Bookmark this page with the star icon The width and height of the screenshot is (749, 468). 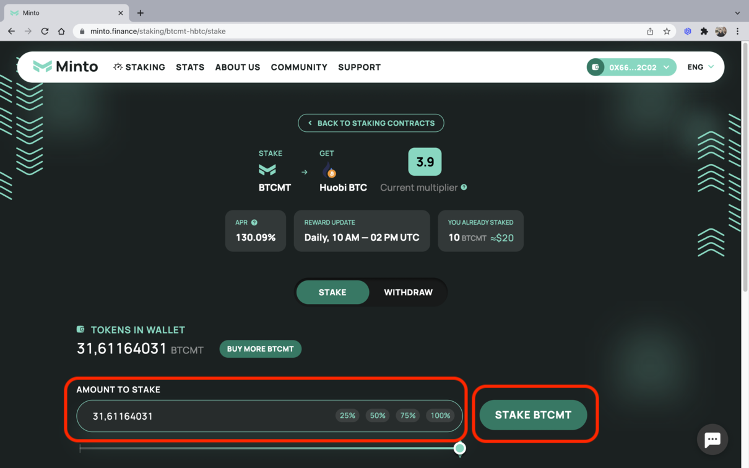tap(667, 31)
